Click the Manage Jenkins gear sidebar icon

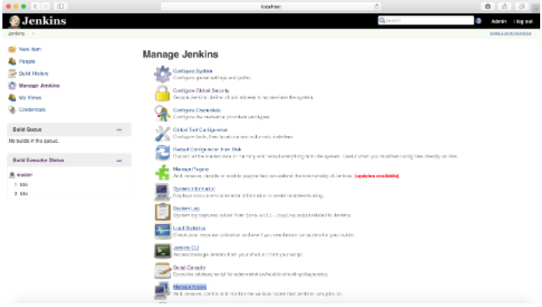click(x=12, y=85)
